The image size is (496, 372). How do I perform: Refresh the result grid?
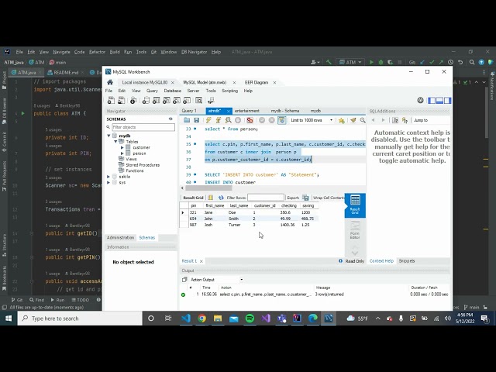pos(221,198)
